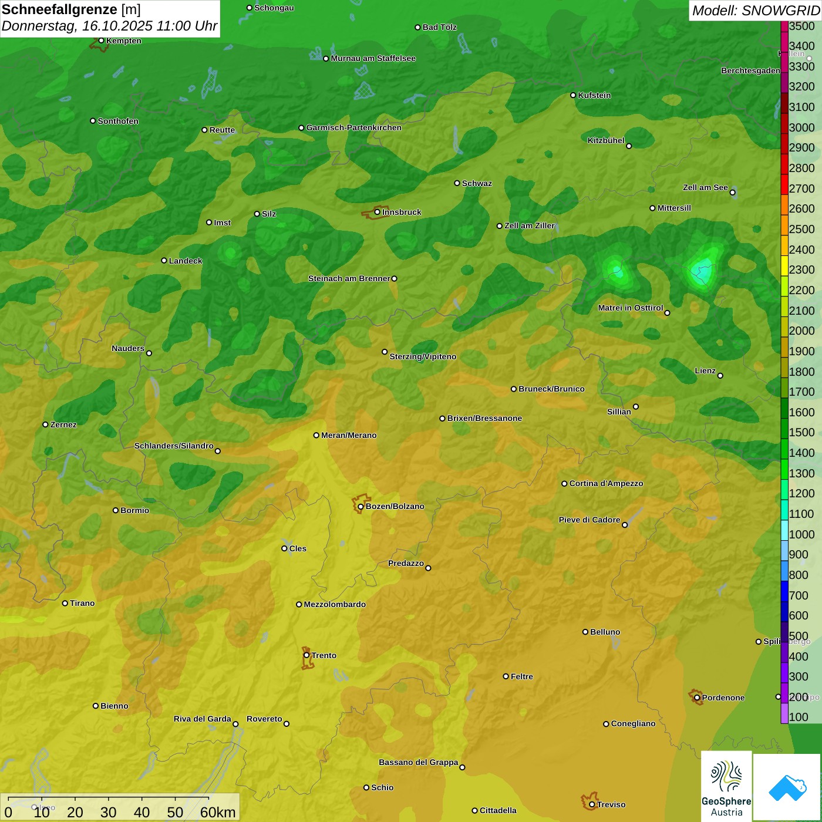Select the Landeck marker dot
This screenshot has width=822, height=822.
point(164,261)
